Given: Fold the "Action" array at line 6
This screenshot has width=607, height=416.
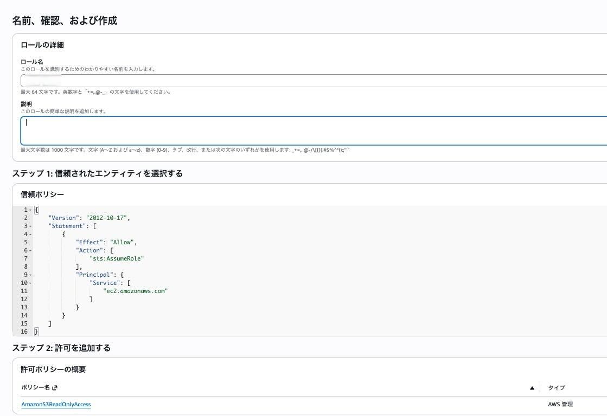Looking at the screenshot, I should coord(30,250).
